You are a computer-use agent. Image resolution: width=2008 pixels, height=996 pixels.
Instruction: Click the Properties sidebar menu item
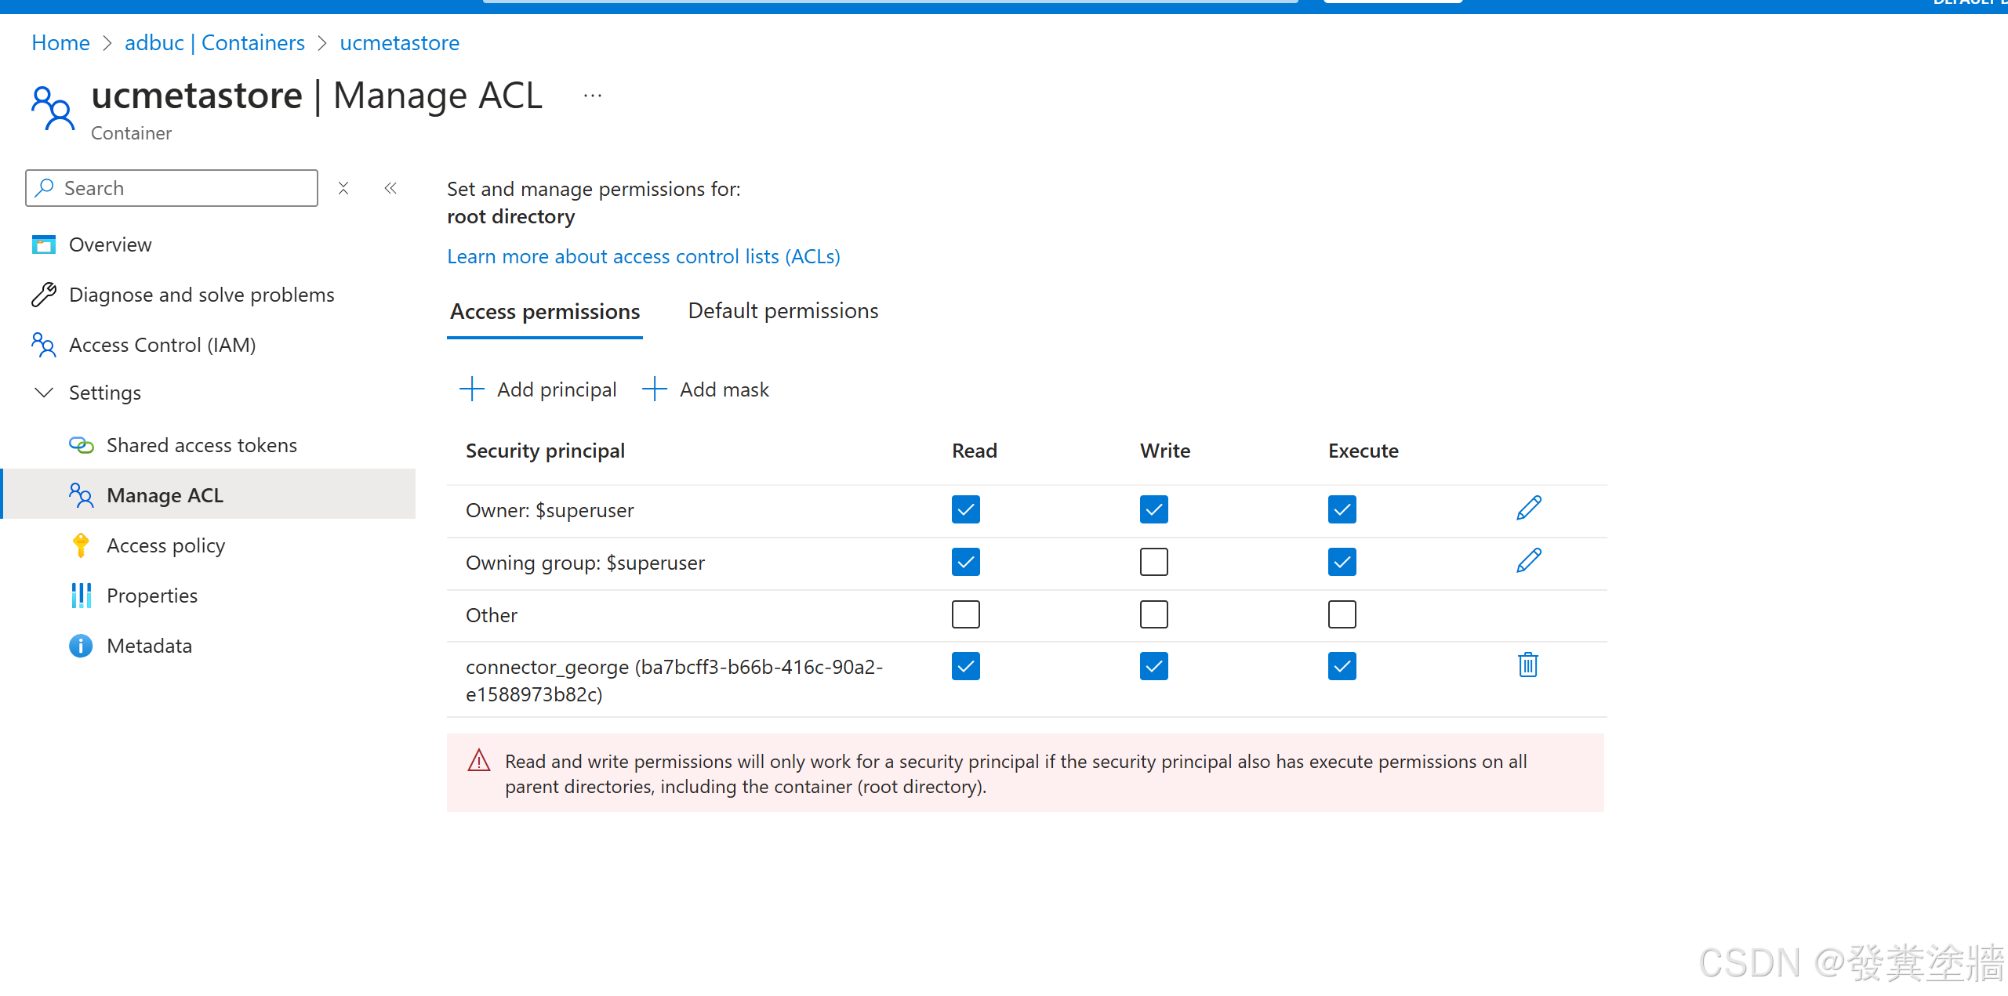point(152,596)
